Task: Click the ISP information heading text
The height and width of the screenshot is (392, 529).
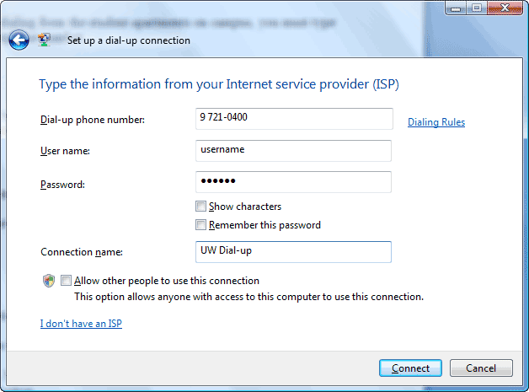Action: pyautogui.click(x=219, y=84)
